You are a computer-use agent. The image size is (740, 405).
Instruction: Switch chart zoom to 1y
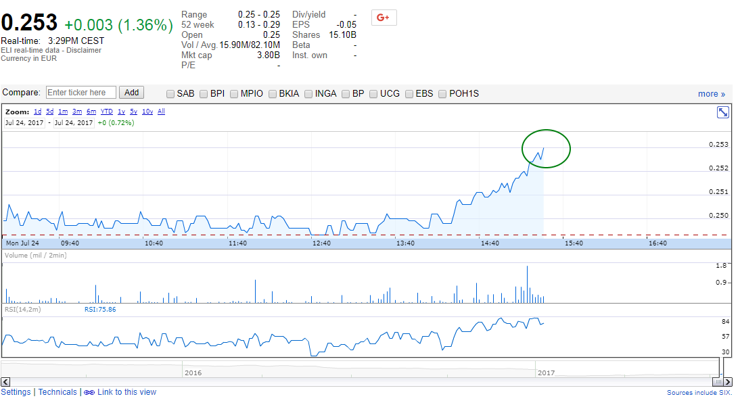click(x=121, y=112)
